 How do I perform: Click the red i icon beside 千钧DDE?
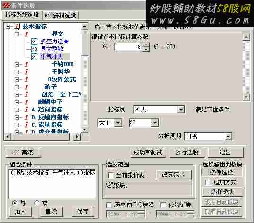pos(26,64)
